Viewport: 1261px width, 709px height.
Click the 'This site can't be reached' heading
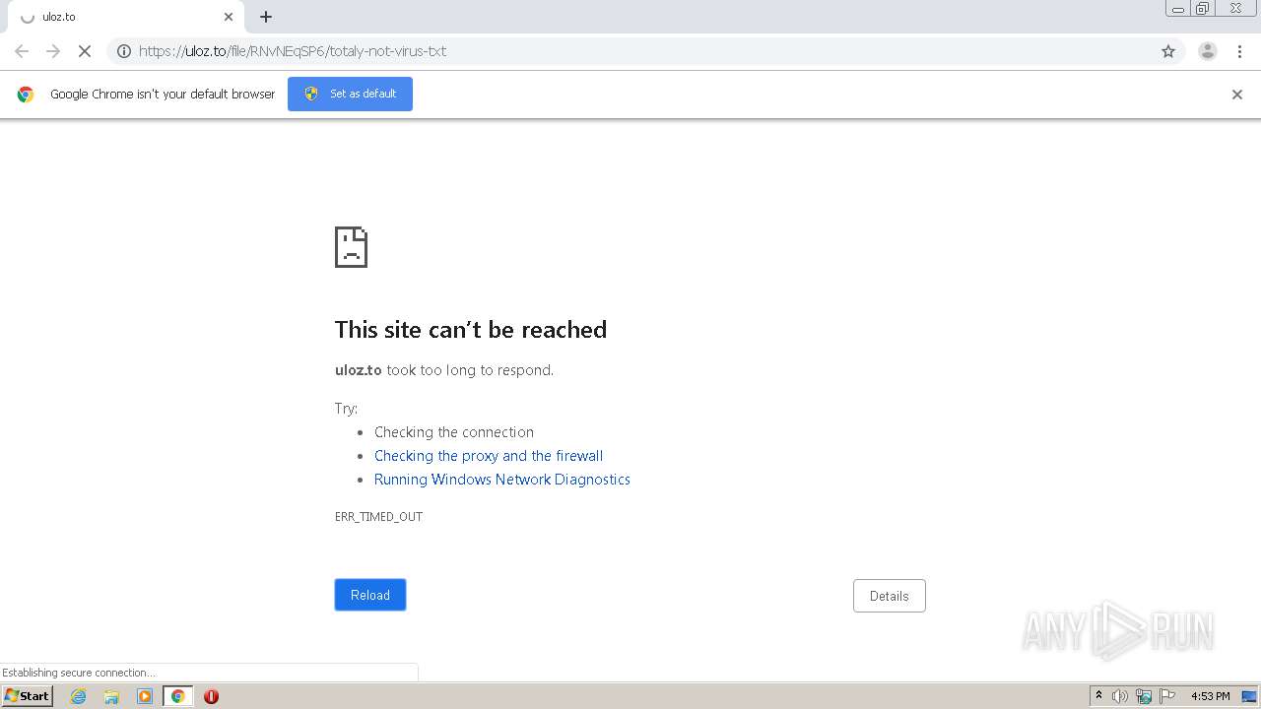click(471, 330)
